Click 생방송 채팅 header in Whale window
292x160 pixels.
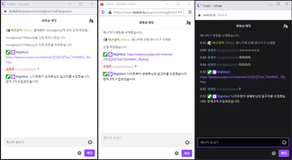tap(243, 26)
